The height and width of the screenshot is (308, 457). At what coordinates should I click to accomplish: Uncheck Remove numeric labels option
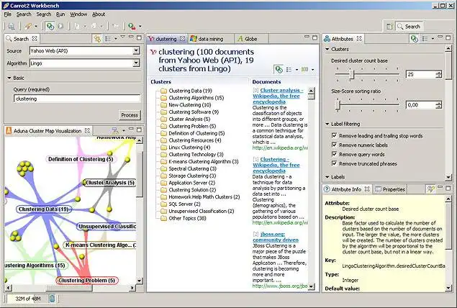pyautogui.click(x=333, y=145)
